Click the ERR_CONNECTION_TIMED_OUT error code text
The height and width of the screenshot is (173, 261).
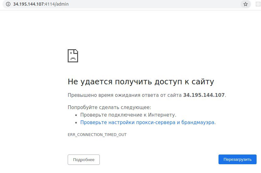tap(97, 135)
